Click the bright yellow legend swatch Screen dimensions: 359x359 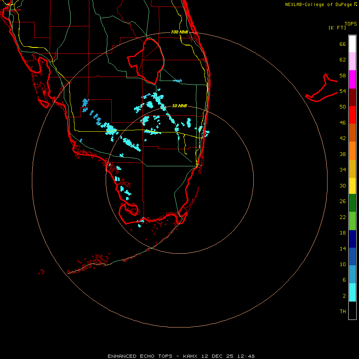[352, 185]
